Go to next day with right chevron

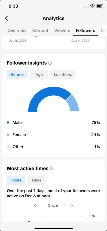click(x=72, y=205)
